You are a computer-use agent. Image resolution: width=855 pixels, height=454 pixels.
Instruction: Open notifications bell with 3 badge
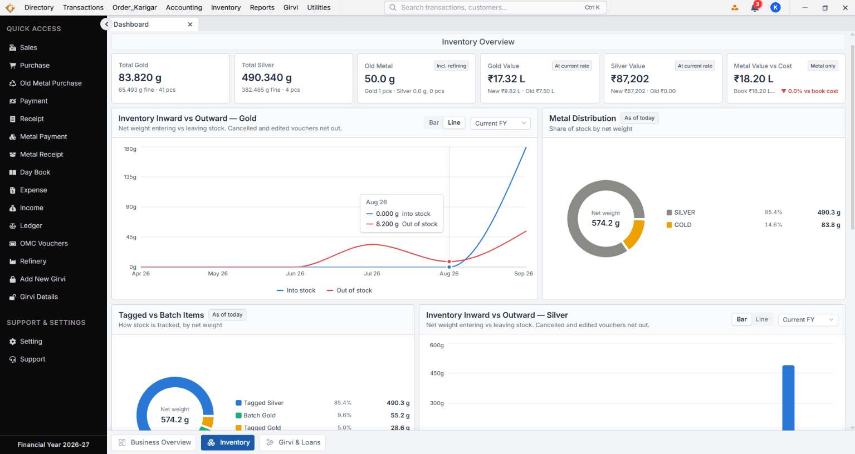tap(755, 7)
